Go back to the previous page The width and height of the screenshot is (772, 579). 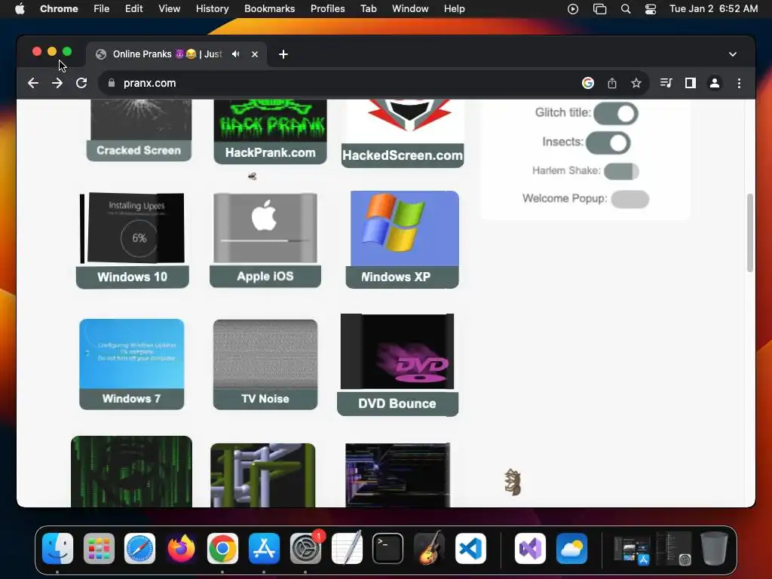click(33, 83)
